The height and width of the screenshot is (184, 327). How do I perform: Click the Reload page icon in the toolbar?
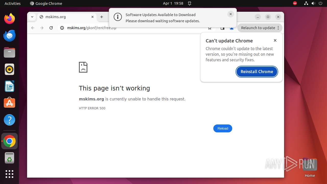click(51, 28)
